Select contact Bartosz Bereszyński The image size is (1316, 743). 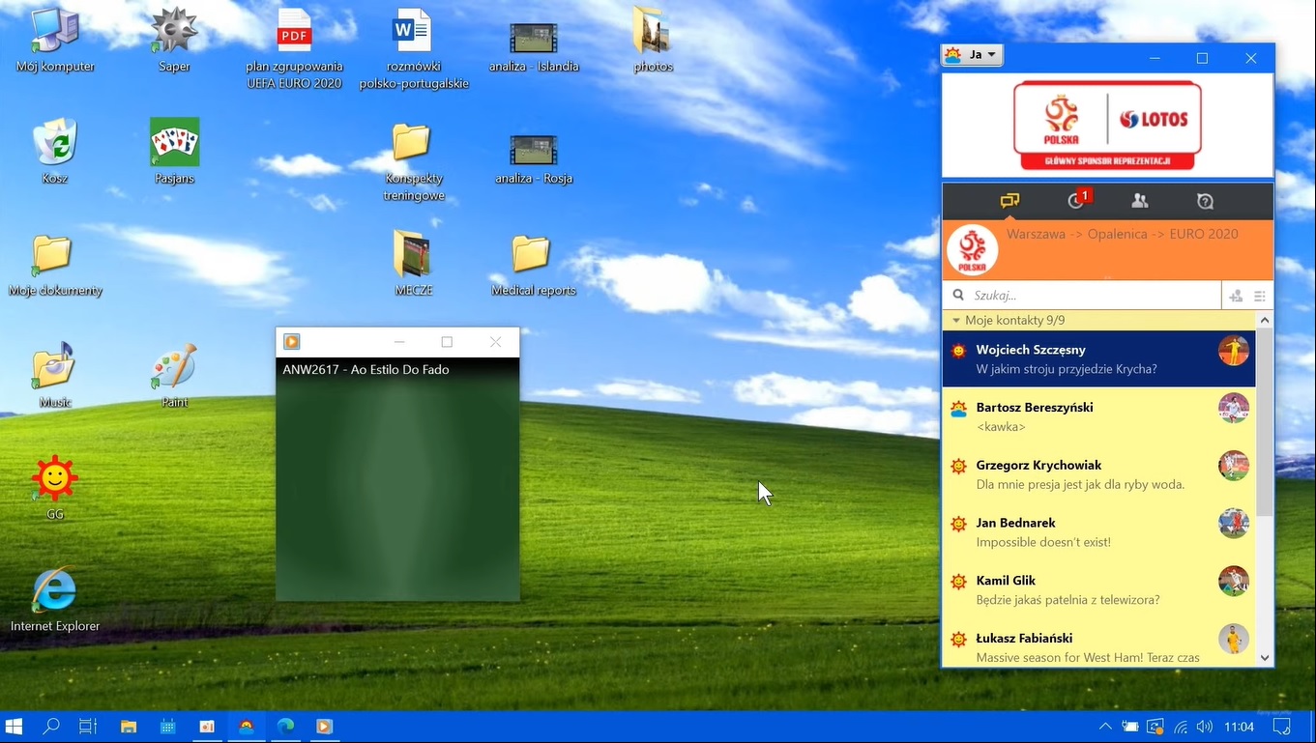click(1098, 416)
